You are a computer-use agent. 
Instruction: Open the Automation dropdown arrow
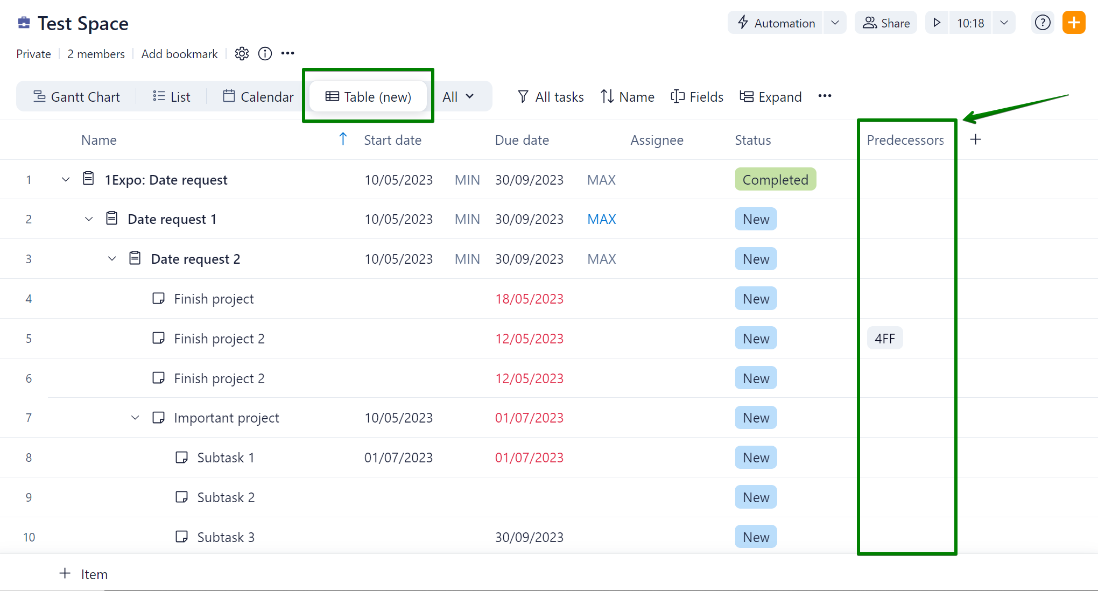tap(835, 23)
